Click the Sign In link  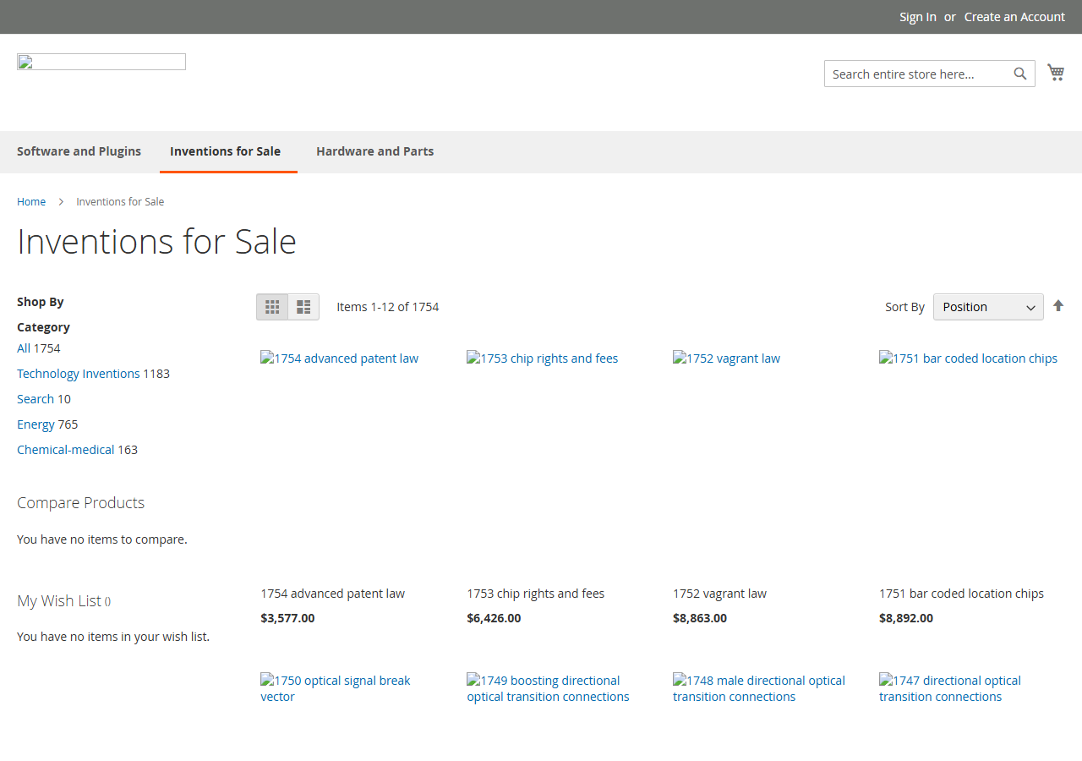[918, 17]
